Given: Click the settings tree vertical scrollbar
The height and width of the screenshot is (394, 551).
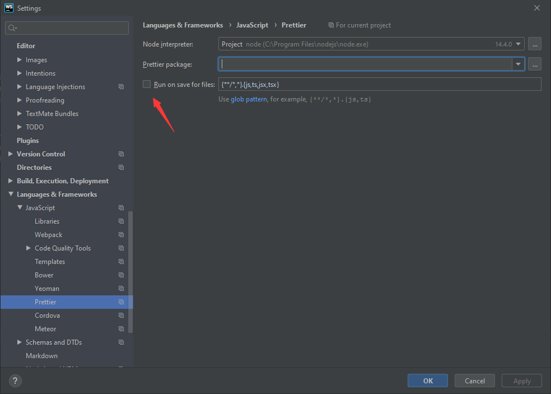Looking at the screenshot, I should point(130,269).
